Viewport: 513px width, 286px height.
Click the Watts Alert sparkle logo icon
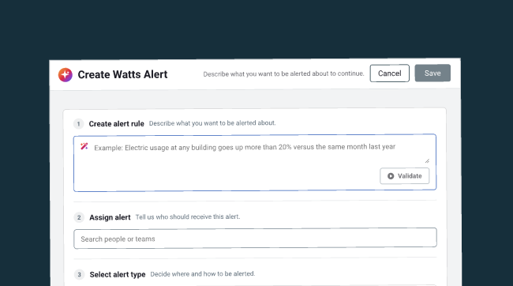tap(66, 75)
